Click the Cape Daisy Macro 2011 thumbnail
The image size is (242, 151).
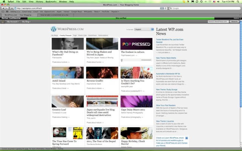click(x=136, y=101)
